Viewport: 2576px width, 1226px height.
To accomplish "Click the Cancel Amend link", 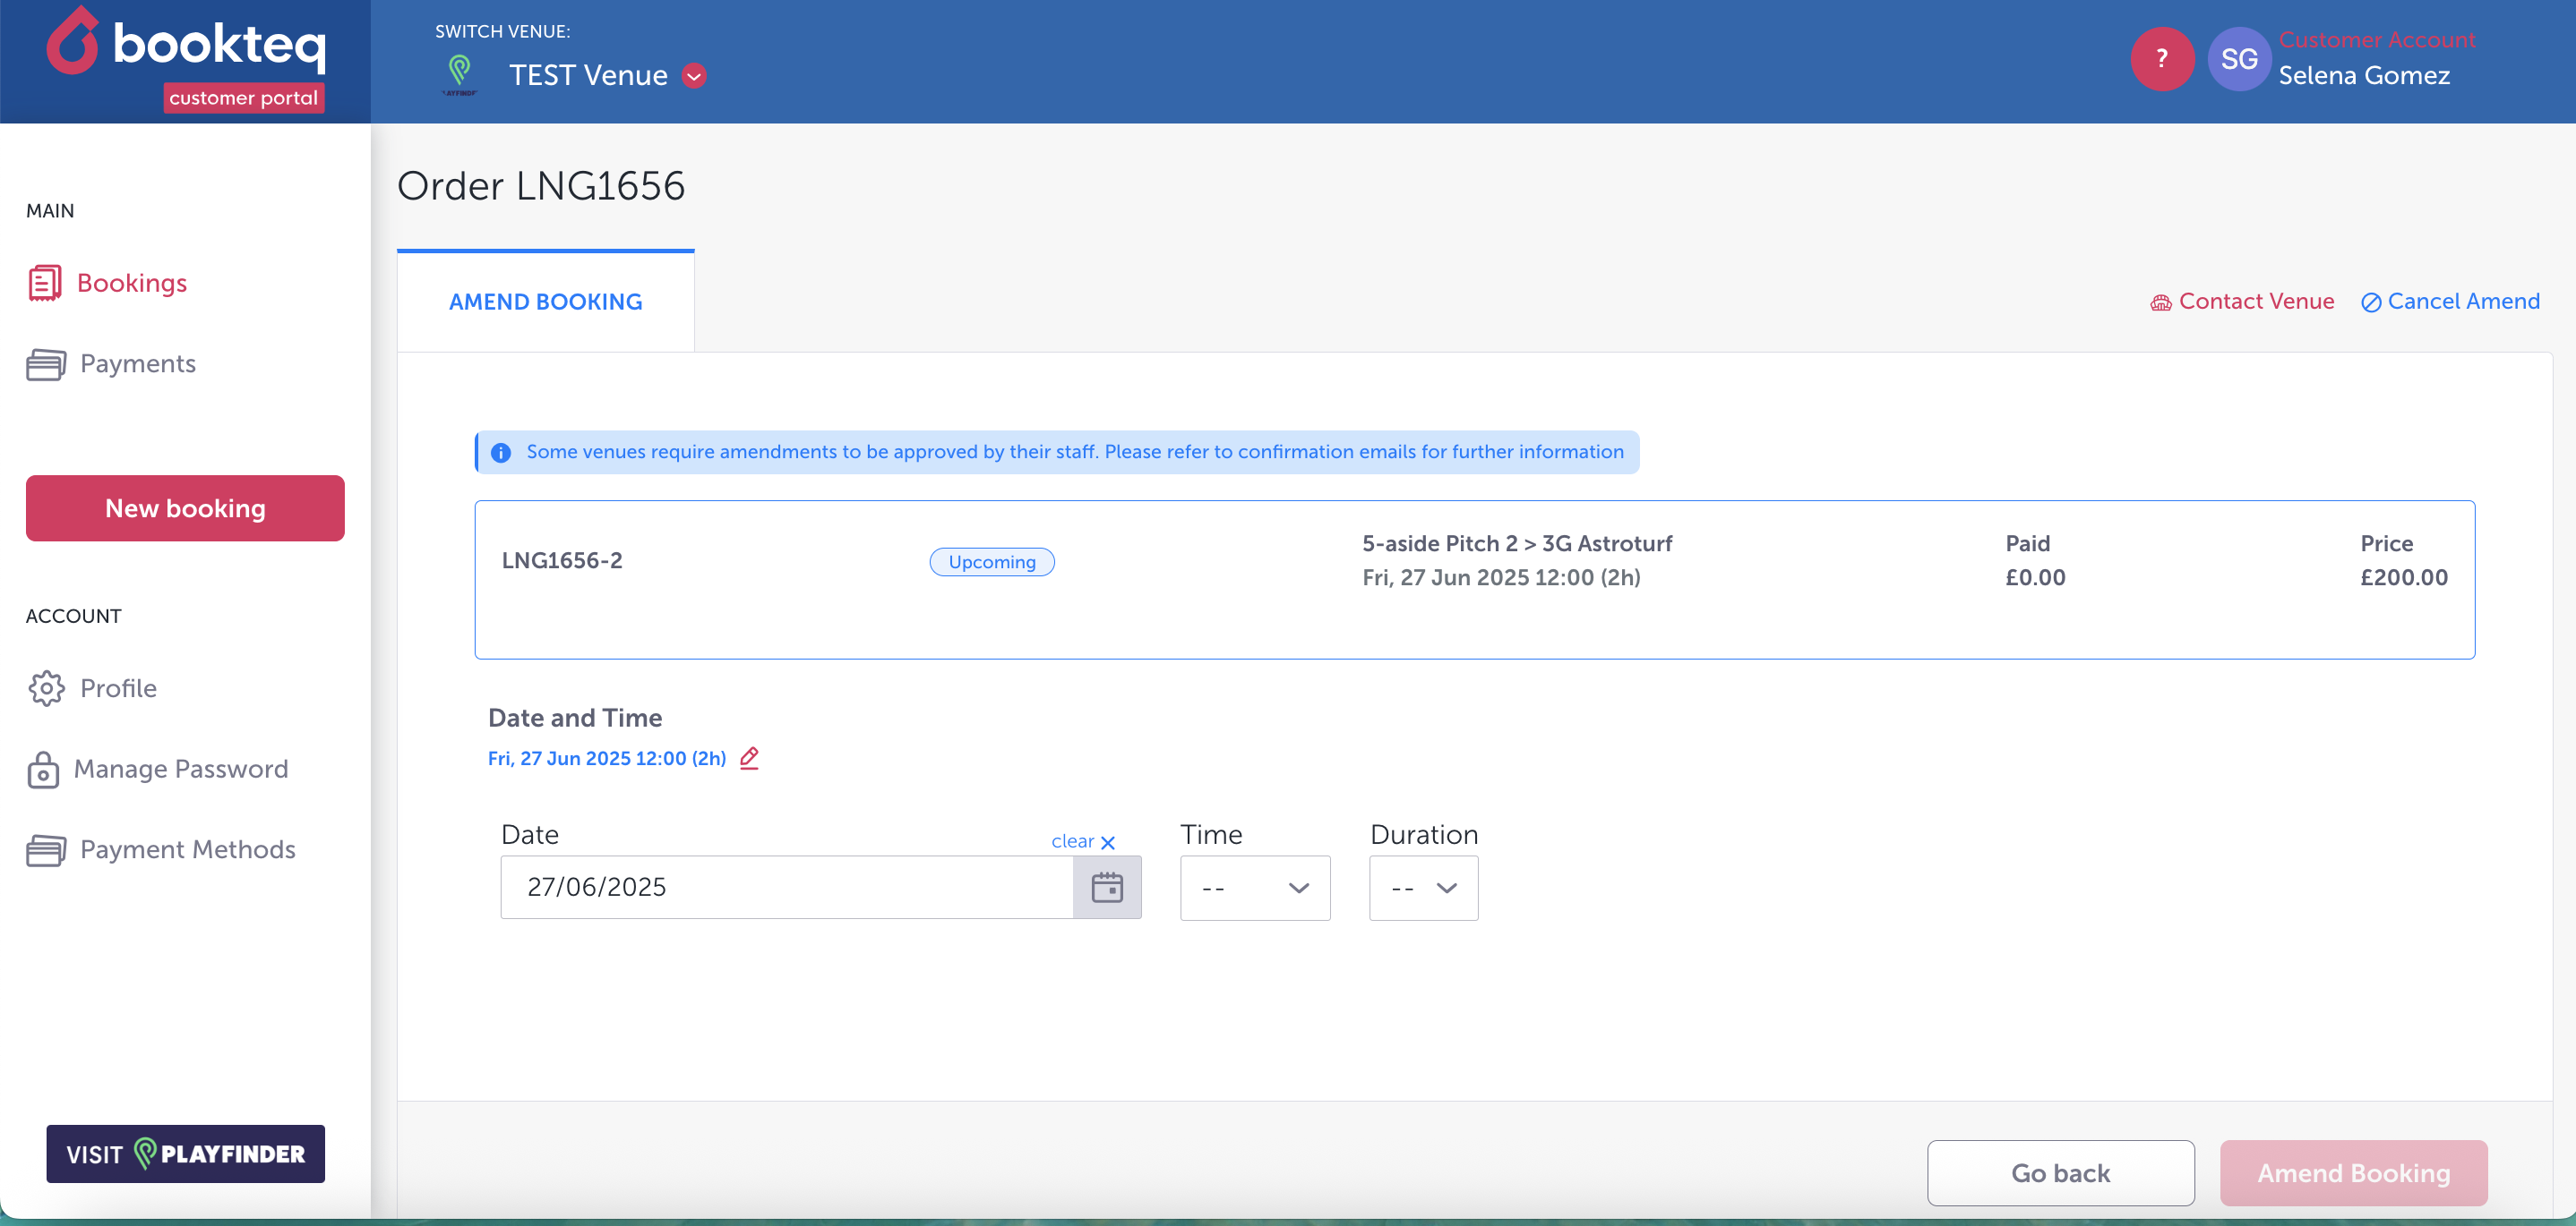I will pos(2463,302).
